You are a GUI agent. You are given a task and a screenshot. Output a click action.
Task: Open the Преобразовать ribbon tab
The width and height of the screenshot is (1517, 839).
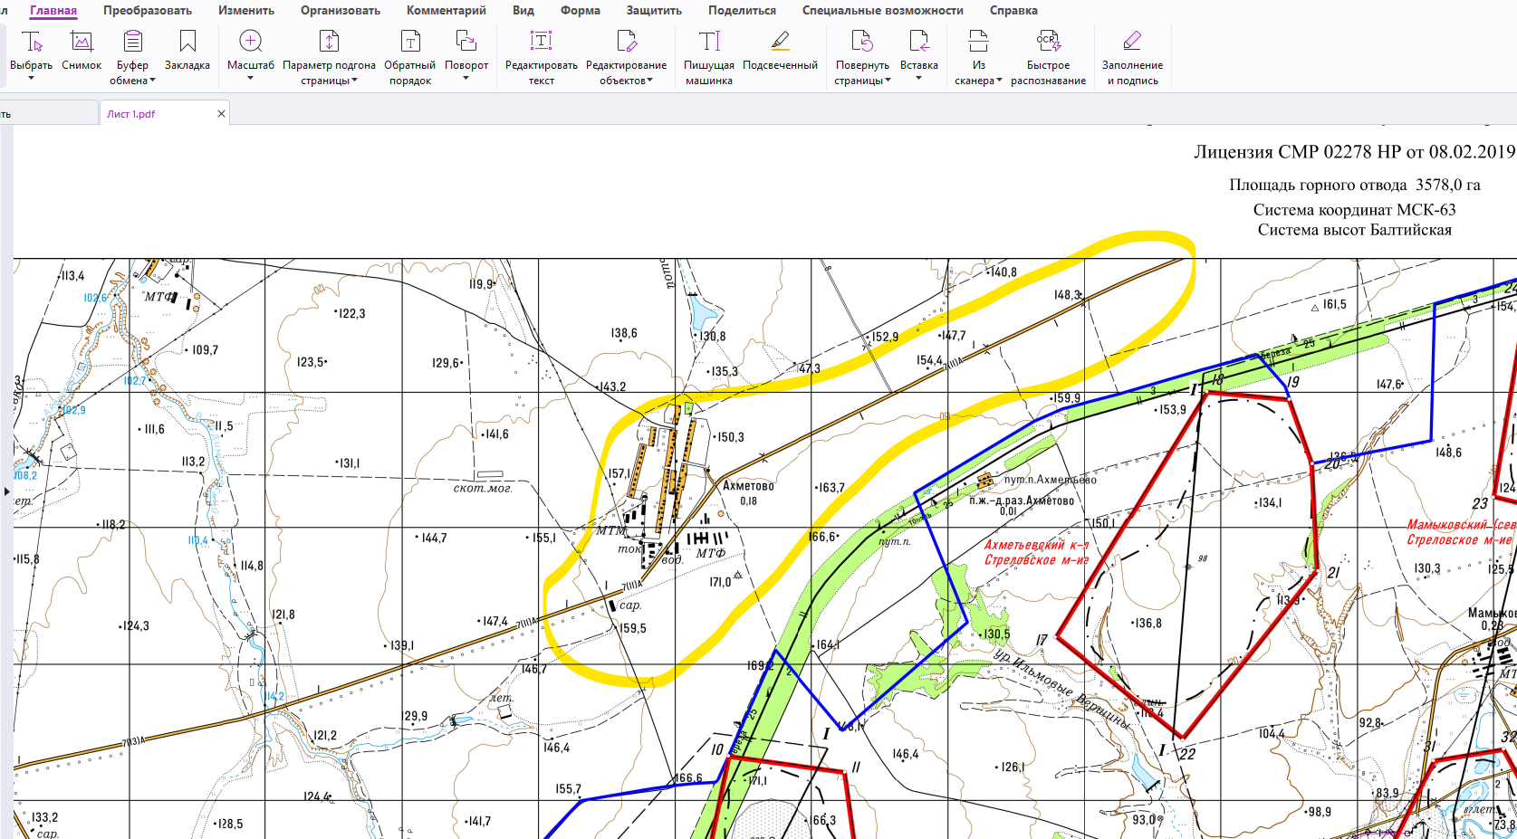click(148, 11)
